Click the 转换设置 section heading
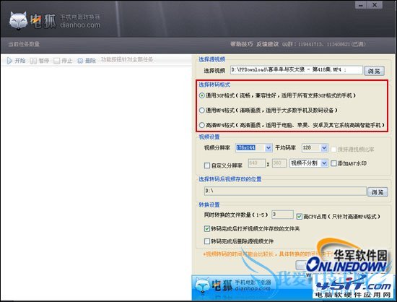The height and width of the screenshot is (302, 397). (209, 204)
